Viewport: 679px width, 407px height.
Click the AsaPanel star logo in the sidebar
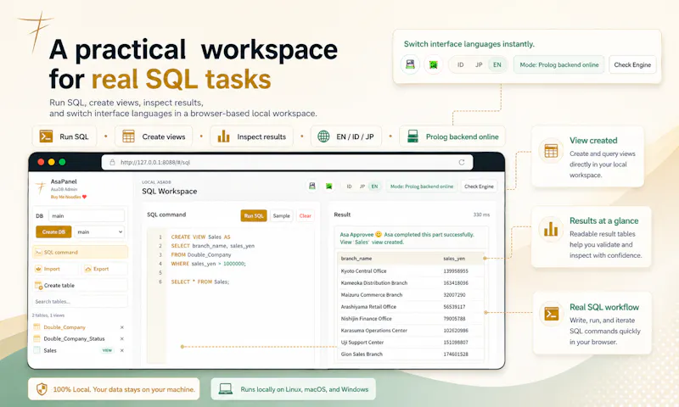(41, 188)
